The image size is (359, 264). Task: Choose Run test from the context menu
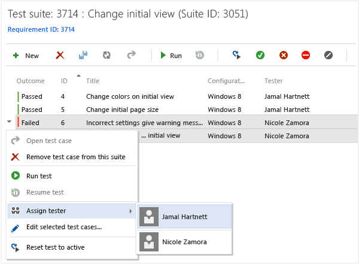(39, 176)
